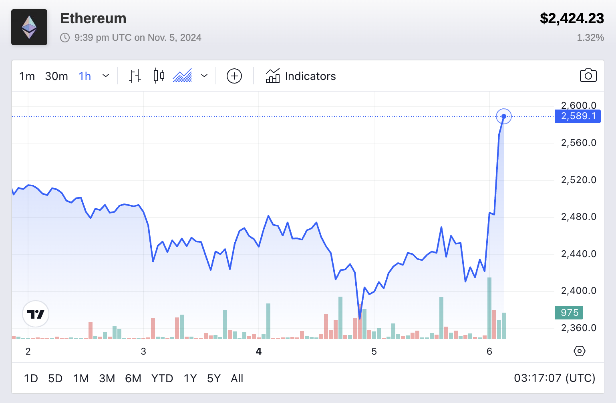Select the All time range
Screen dimensions: 616x403
[237, 378]
